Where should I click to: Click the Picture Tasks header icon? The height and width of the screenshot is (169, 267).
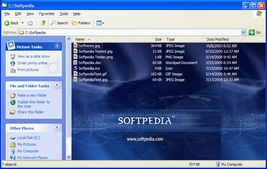11,45
